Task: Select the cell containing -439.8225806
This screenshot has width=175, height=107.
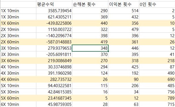Action: tap(54, 23)
